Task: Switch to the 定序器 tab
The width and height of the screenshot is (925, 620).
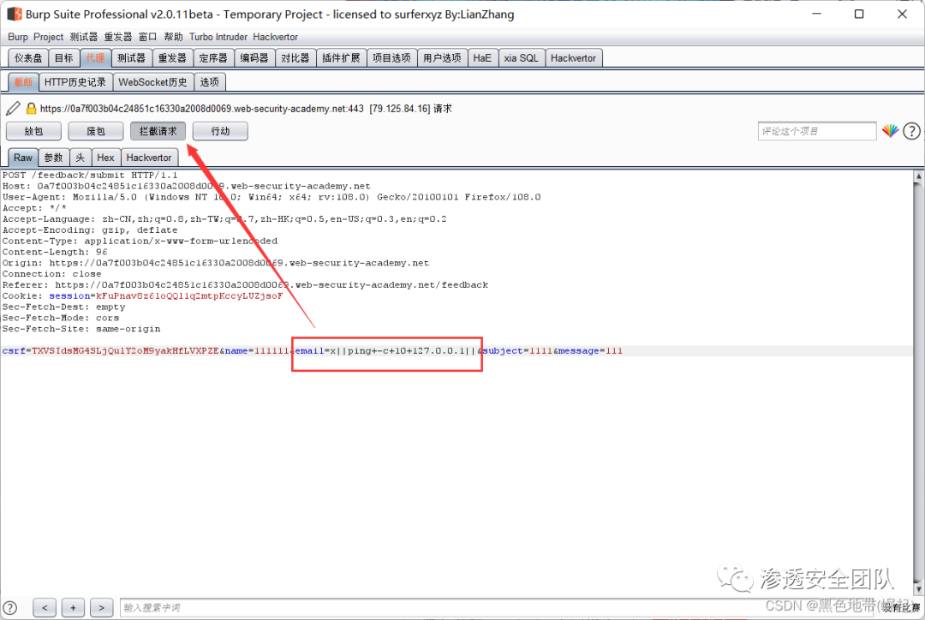Action: tap(213, 58)
